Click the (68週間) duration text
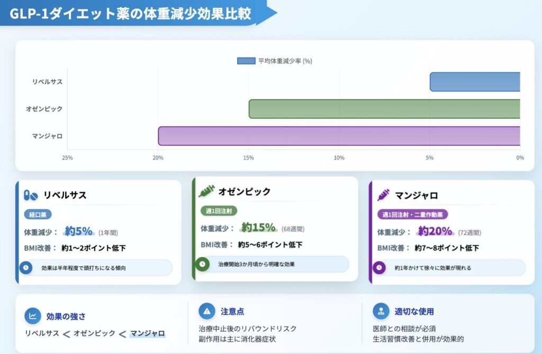542x354 pixels. pos(293,229)
